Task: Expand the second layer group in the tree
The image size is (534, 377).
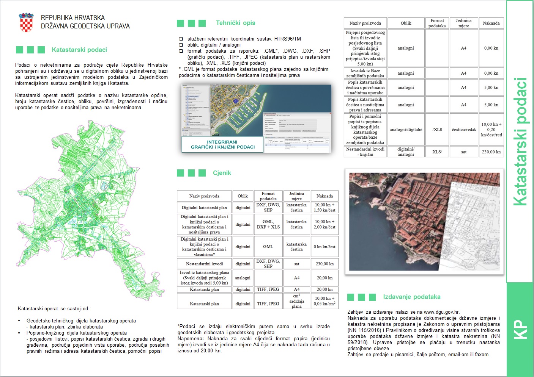Action: pos(184,114)
